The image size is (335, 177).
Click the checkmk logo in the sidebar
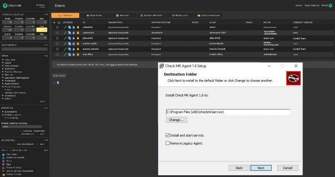coord(12,6)
